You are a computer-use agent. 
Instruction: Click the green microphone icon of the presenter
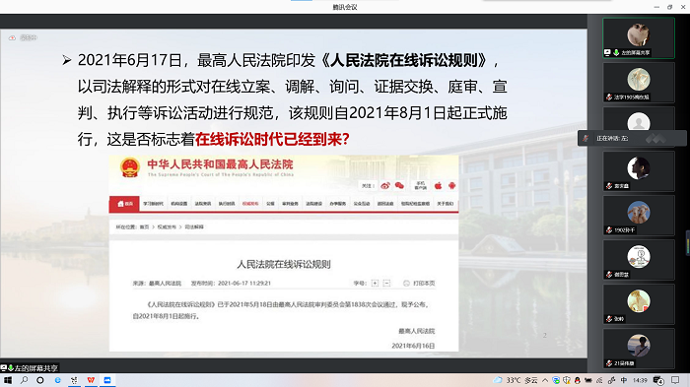click(616, 53)
